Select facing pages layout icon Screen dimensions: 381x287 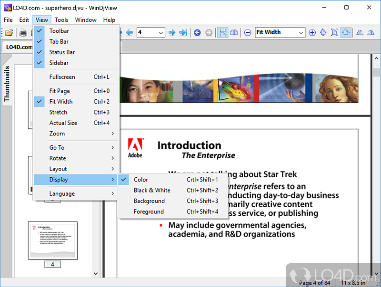(234, 32)
